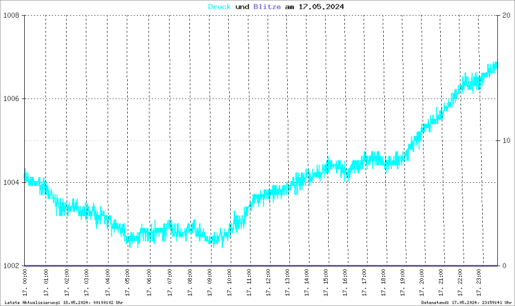
Task: Click the 0 lightning axis label
Action: point(504,266)
